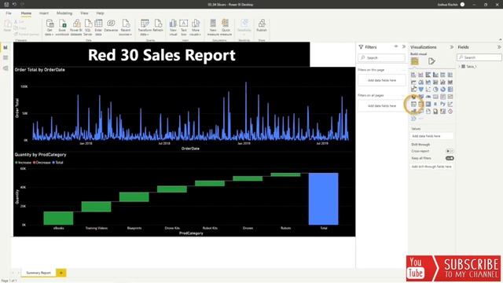Choose the Donut chart visual

point(443,90)
